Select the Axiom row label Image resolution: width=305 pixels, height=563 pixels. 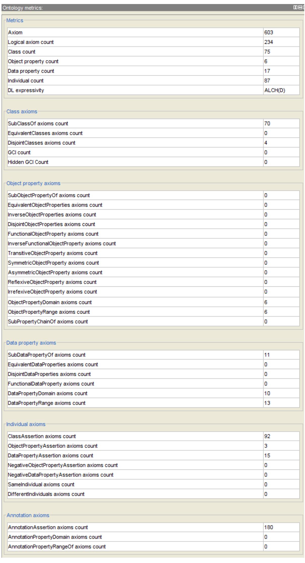point(15,32)
